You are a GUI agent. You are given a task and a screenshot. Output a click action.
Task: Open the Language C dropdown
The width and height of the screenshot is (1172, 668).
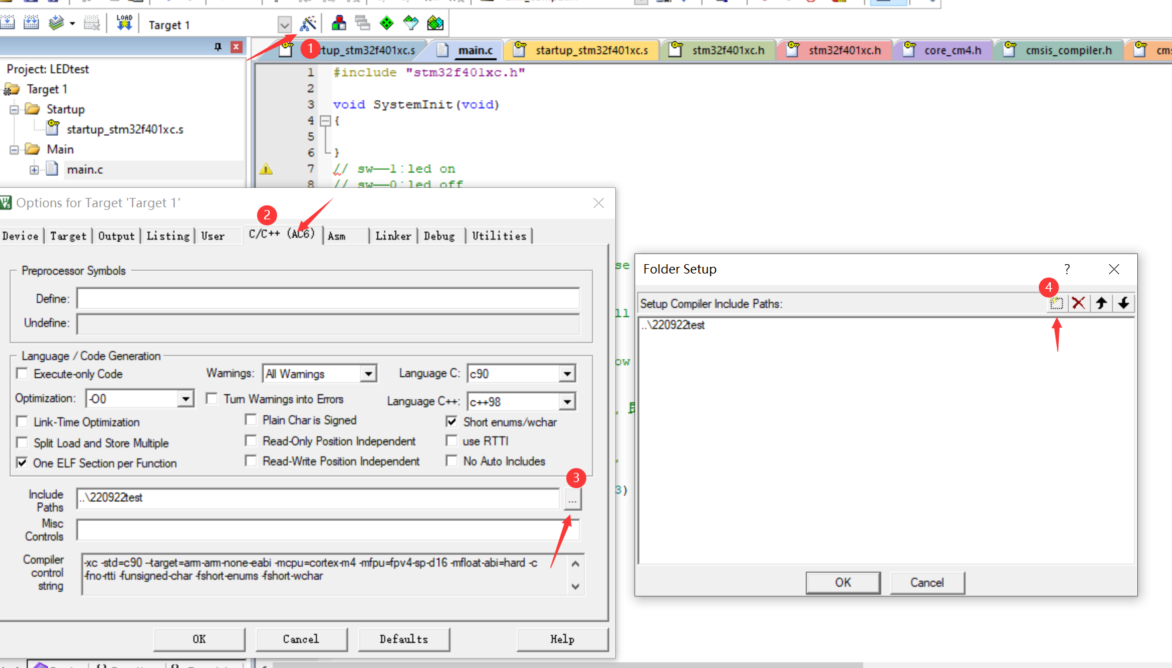[x=567, y=374]
